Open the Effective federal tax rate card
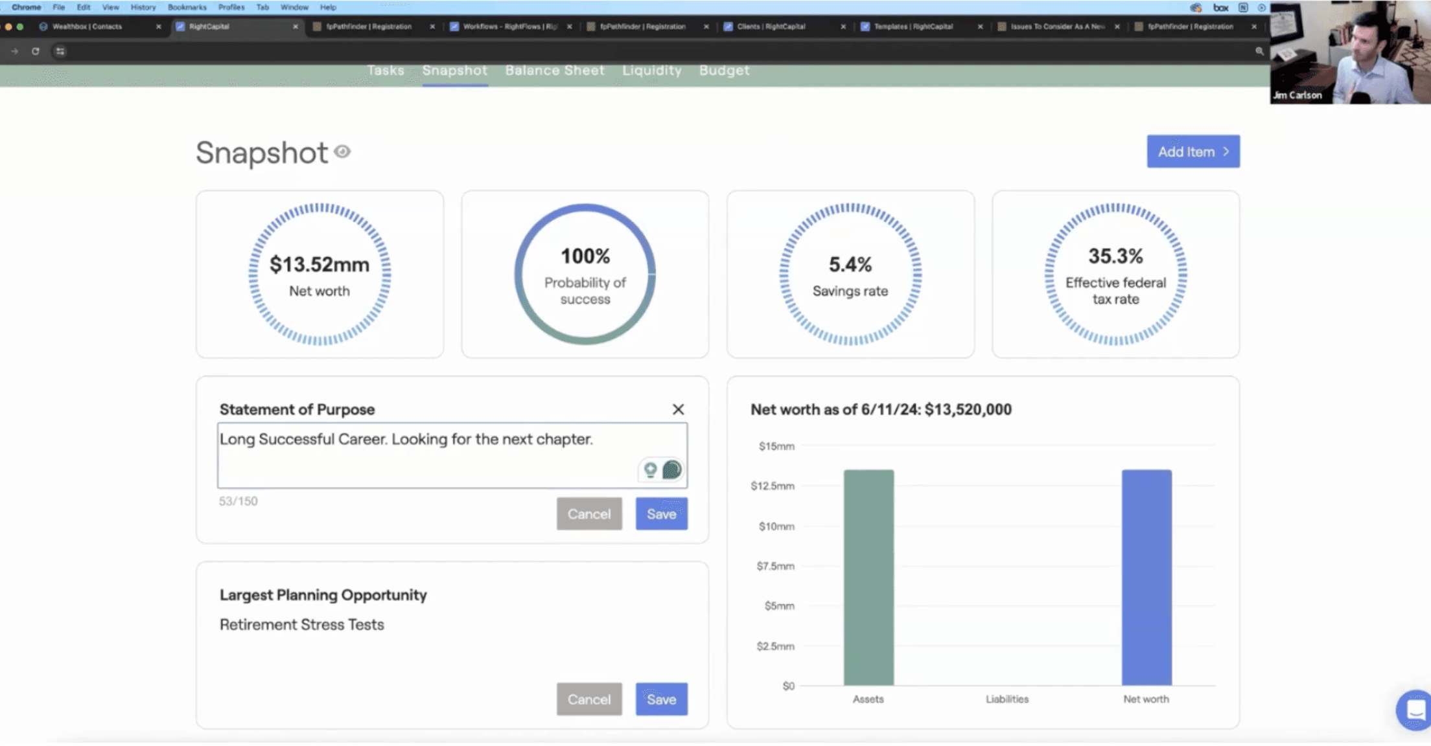The width and height of the screenshot is (1431, 746). pos(1115,274)
